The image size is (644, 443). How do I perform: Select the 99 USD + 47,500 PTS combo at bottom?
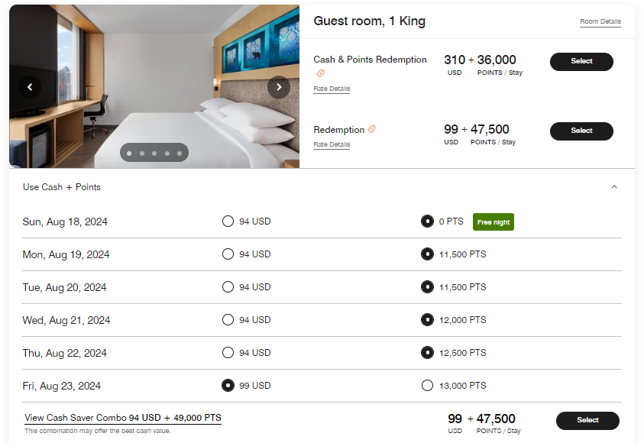(587, 420)
